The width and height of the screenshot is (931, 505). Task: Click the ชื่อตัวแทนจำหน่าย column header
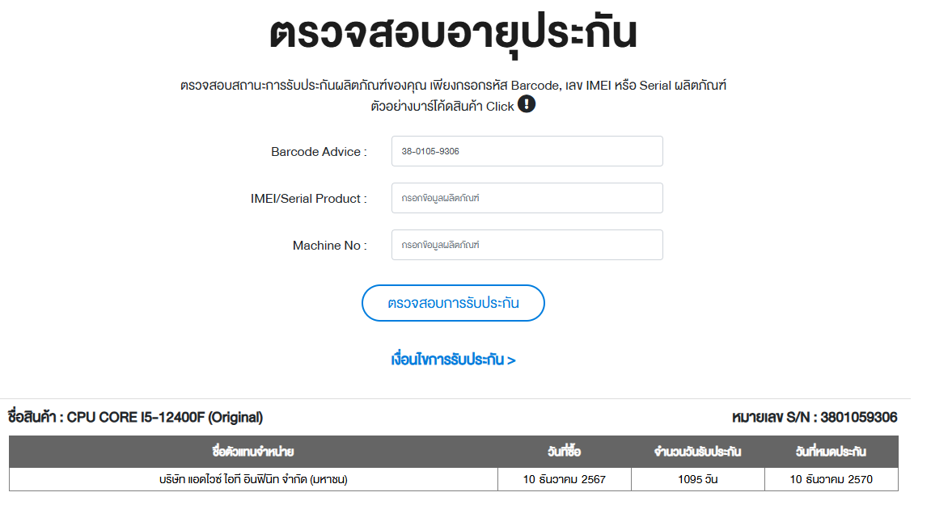click(253, 452)
